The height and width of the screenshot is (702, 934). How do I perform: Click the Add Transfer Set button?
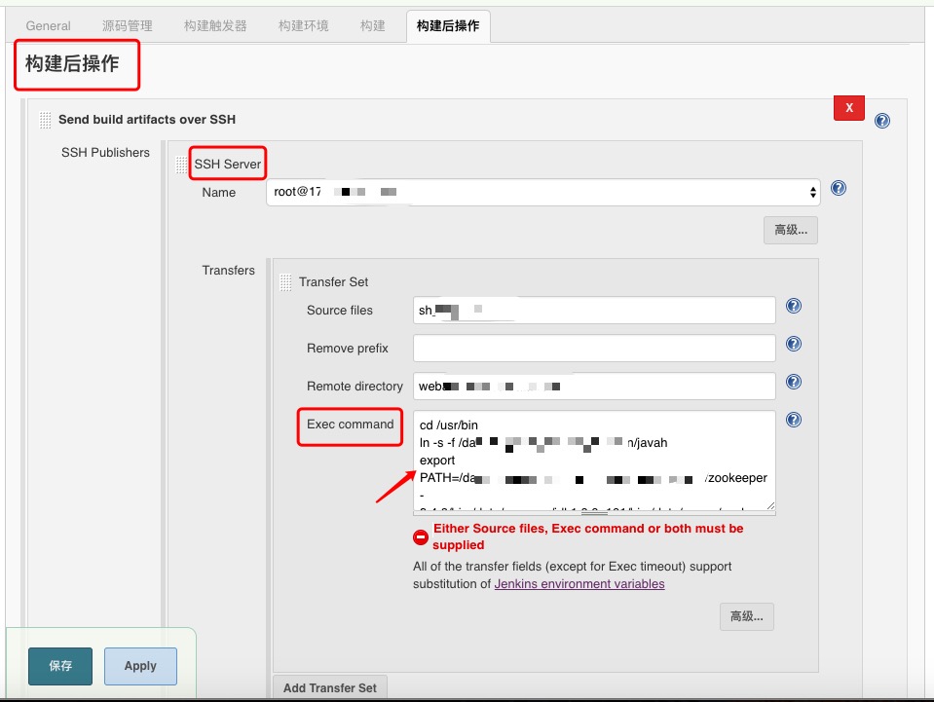(330, 687)
